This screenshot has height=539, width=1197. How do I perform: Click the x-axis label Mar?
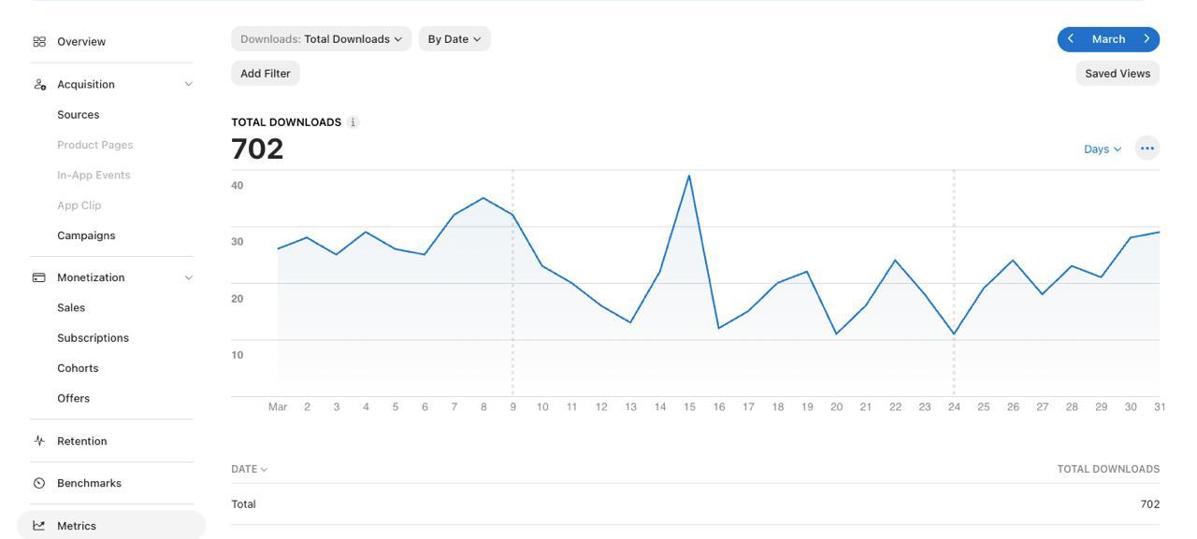click(x=278, y=407)
